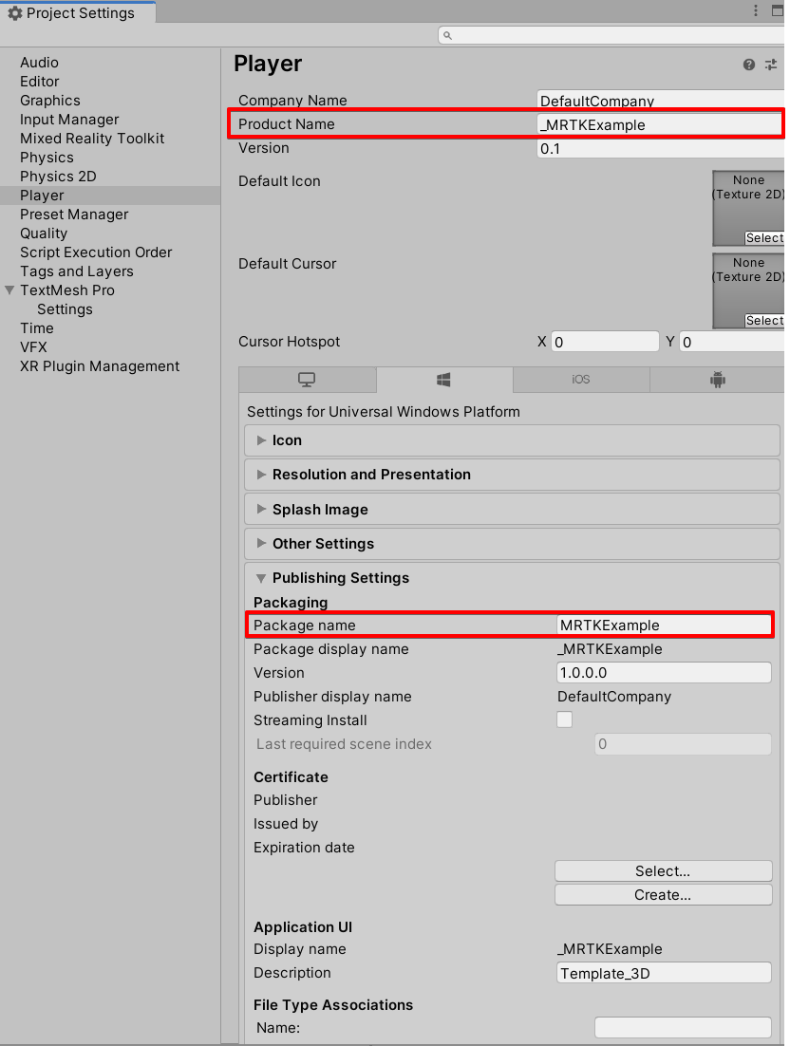
Task: Toggle the Streaming Install checkbox
Action: (x=564, y=719)
